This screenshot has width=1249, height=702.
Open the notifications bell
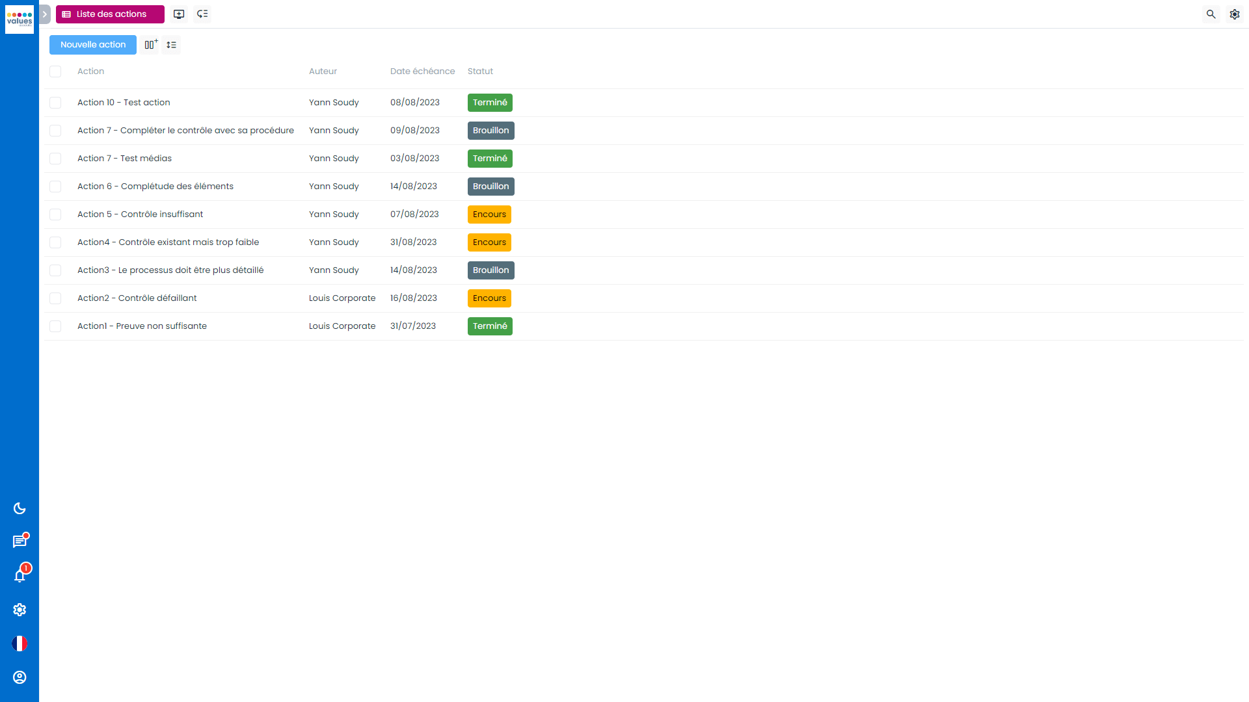[x=20, y=575]
